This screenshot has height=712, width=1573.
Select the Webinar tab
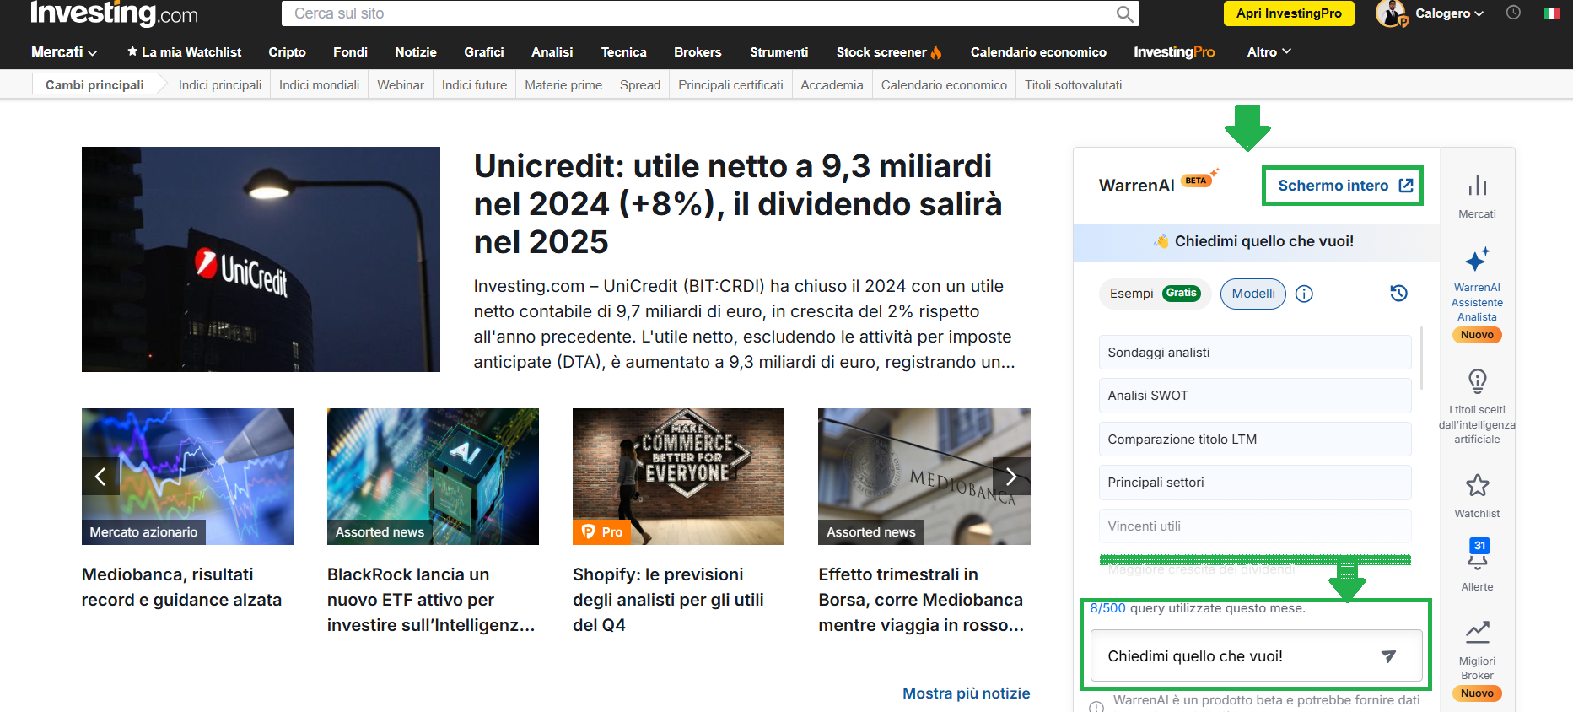[x=400, y=85]
